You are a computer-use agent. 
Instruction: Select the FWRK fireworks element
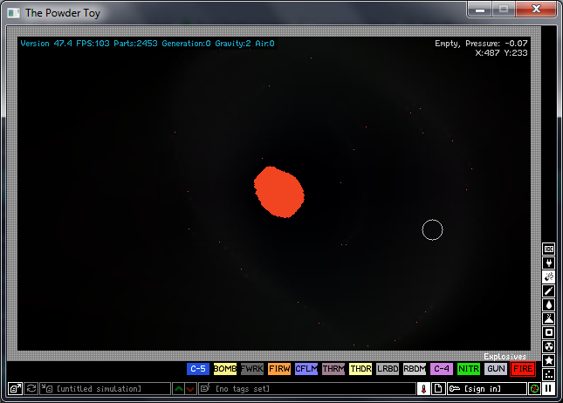252,369
